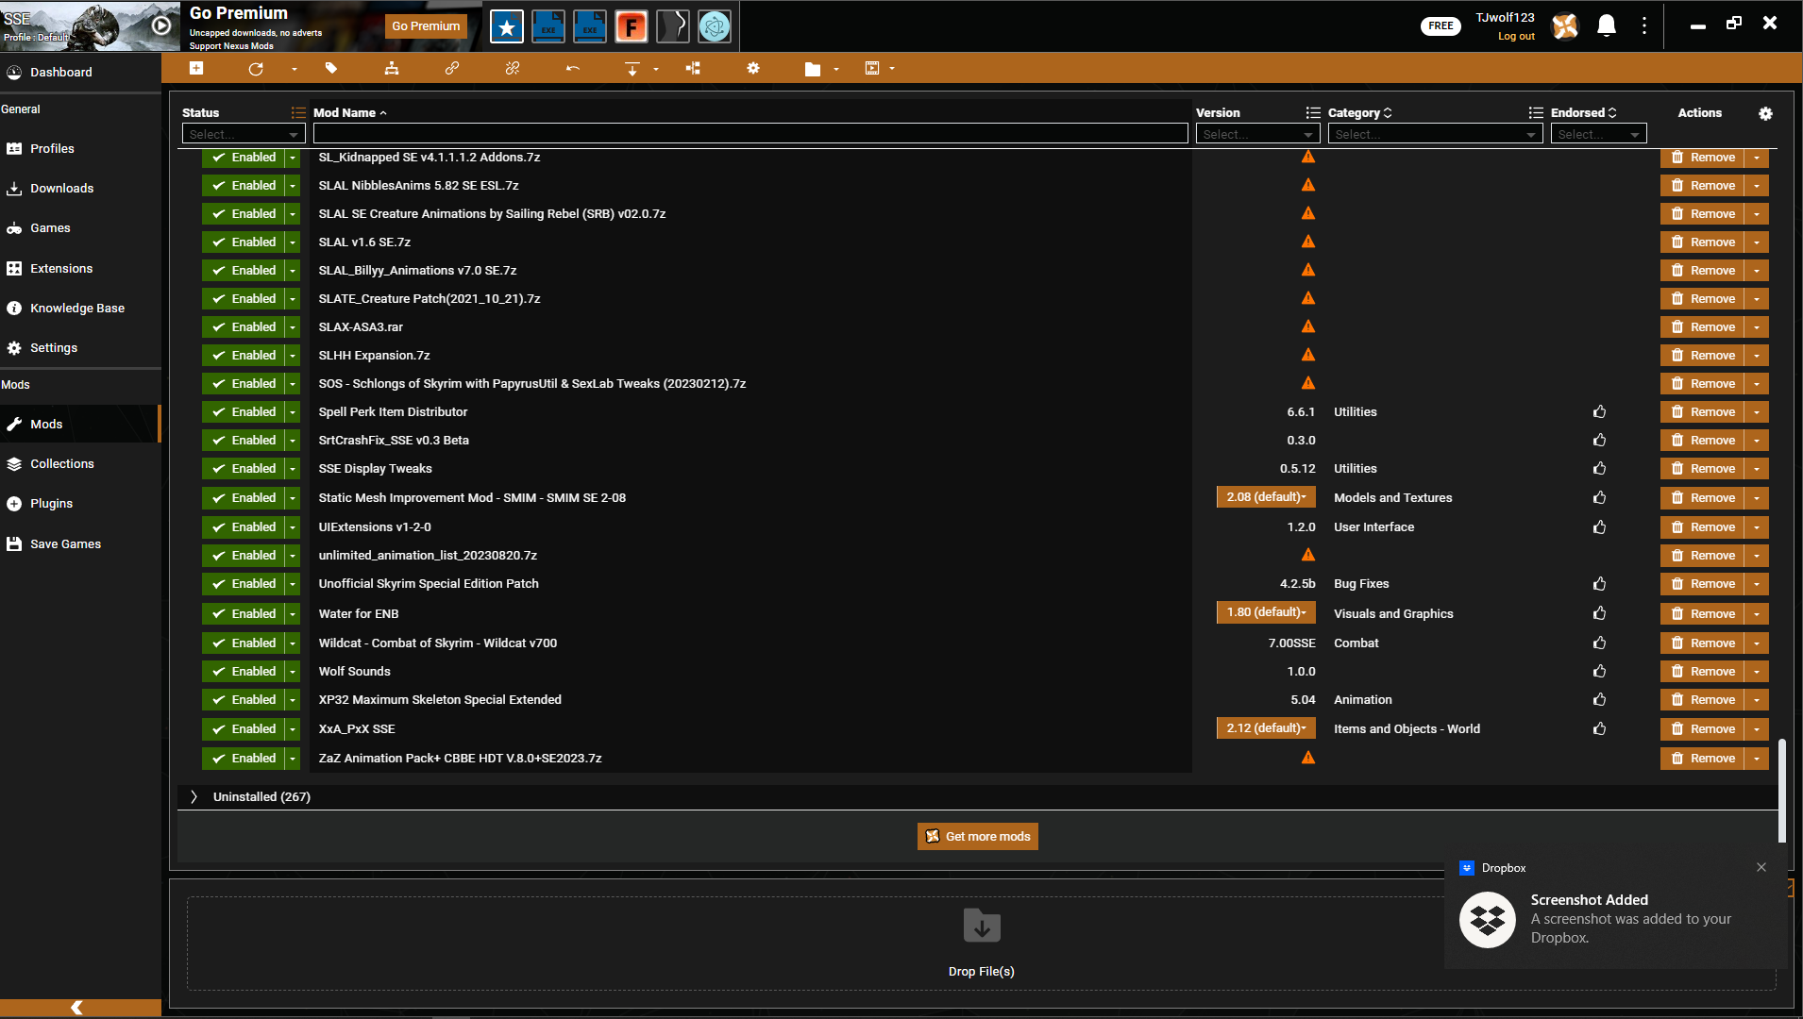Toggle Enabled status for UIExtensions v1-2-0
1803x1019 pixels.
244,527
